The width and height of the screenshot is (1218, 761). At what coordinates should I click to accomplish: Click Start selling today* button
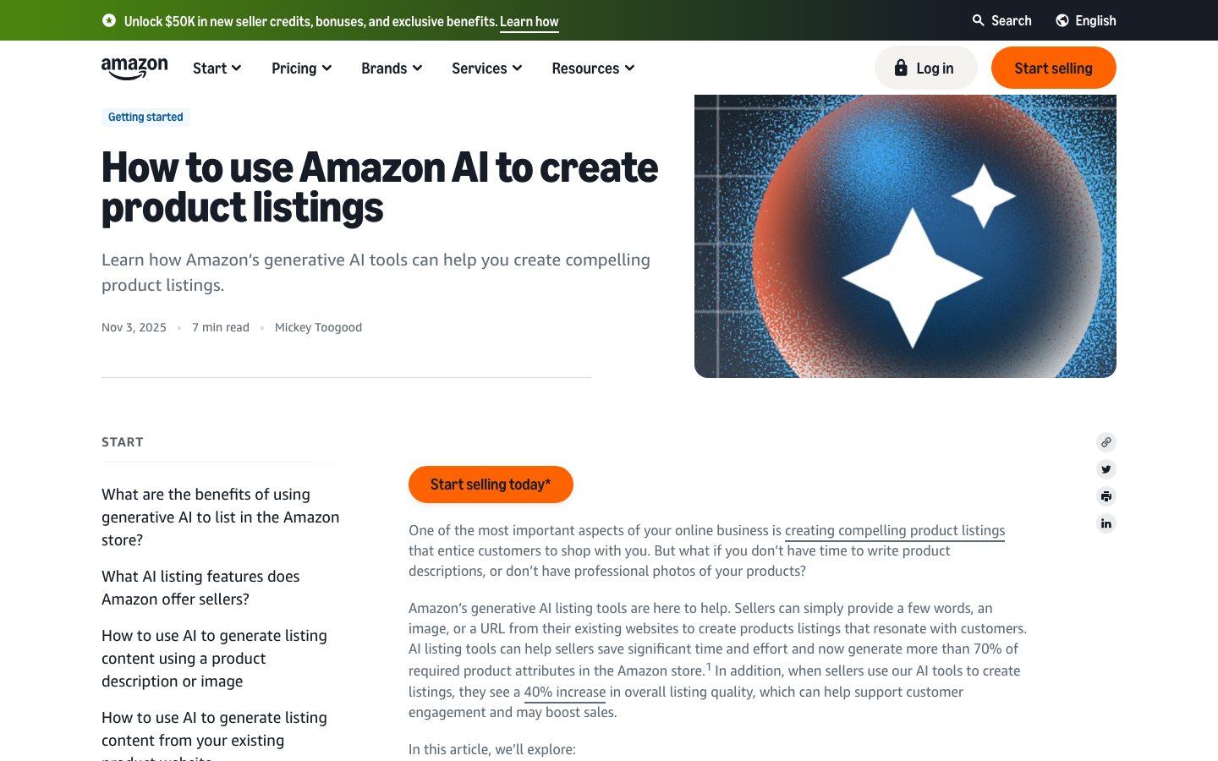click(491, 485)
